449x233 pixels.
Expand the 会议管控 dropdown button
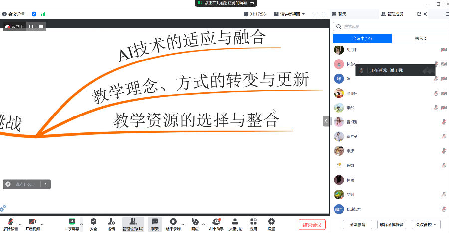point(428,224)
